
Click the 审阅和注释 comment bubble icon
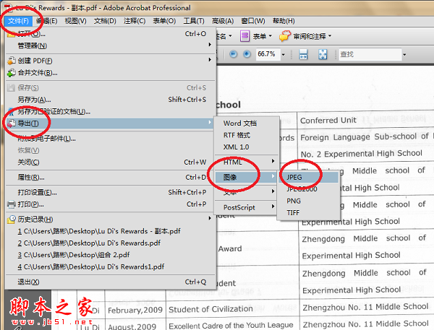285,36
